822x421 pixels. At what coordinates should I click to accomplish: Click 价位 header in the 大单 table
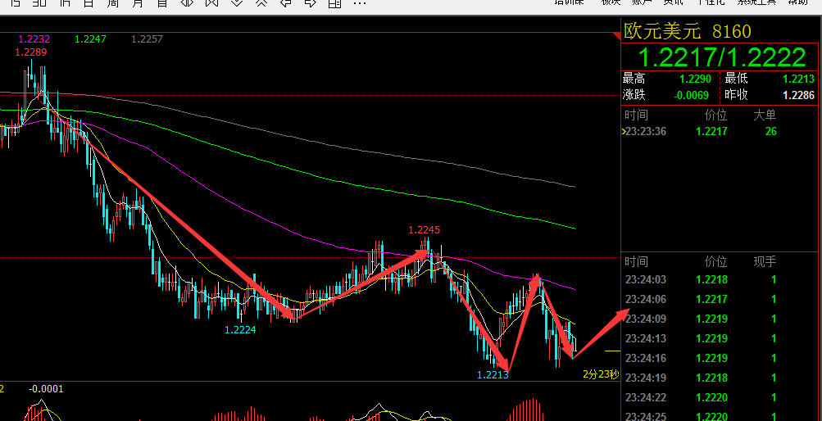tap(715, 115)
